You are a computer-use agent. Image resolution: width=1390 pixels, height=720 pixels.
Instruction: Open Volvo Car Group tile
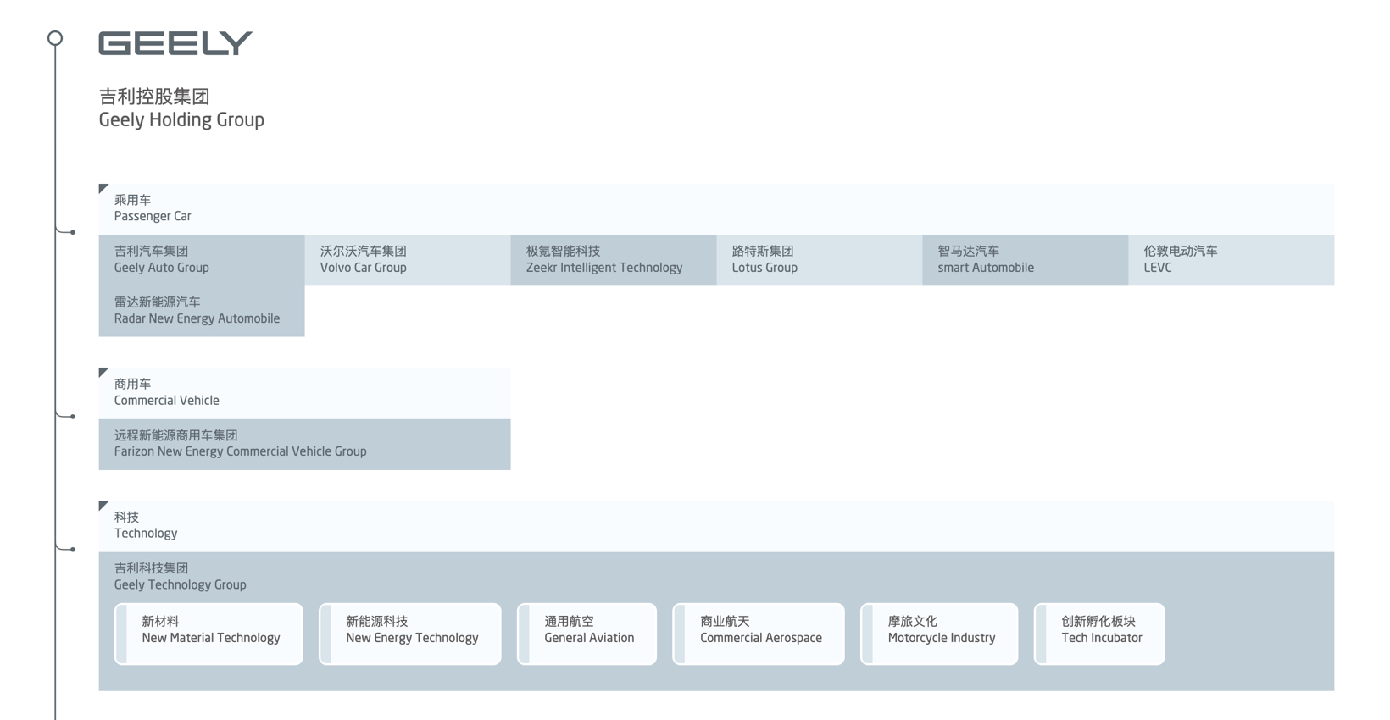(x=407, y=260)
